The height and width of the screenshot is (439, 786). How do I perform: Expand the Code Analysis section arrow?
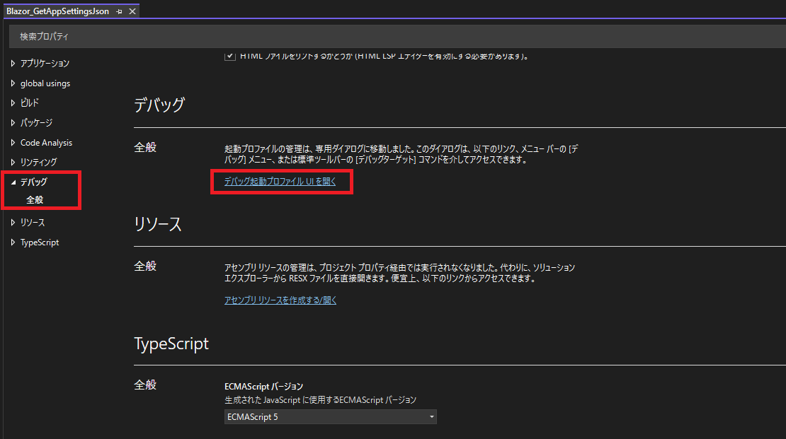[x=13, y=143]
